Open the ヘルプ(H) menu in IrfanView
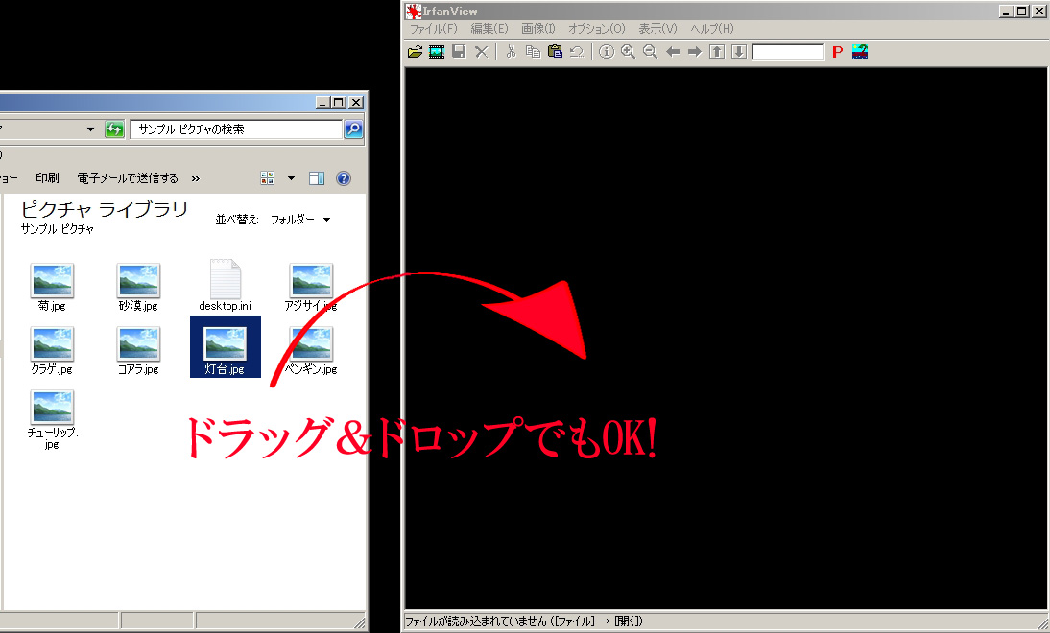 pos(712,28)
